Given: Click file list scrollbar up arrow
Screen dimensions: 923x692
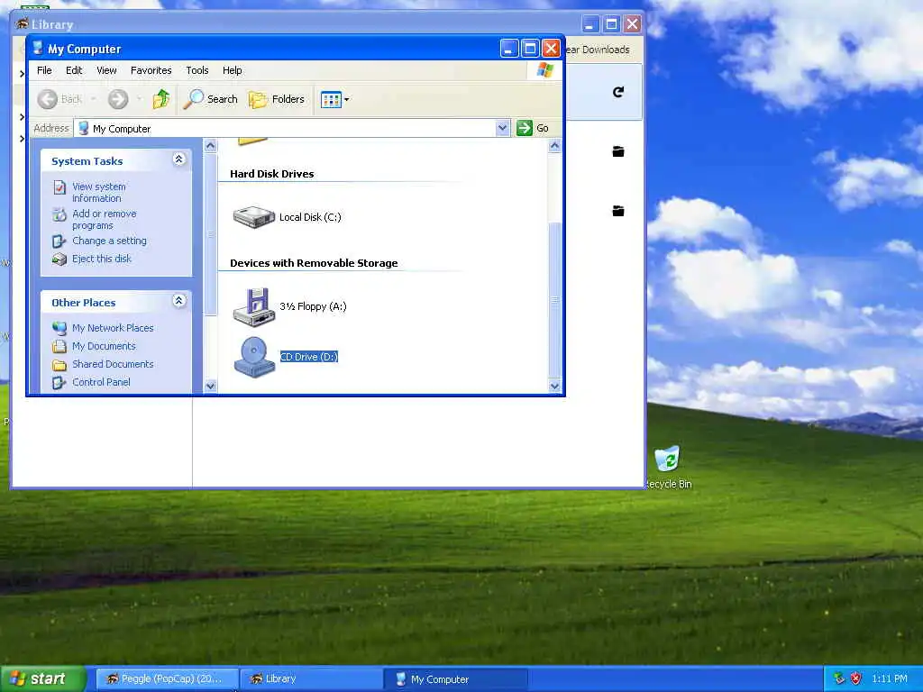Looking at the screenshot, I should (554, 145).
